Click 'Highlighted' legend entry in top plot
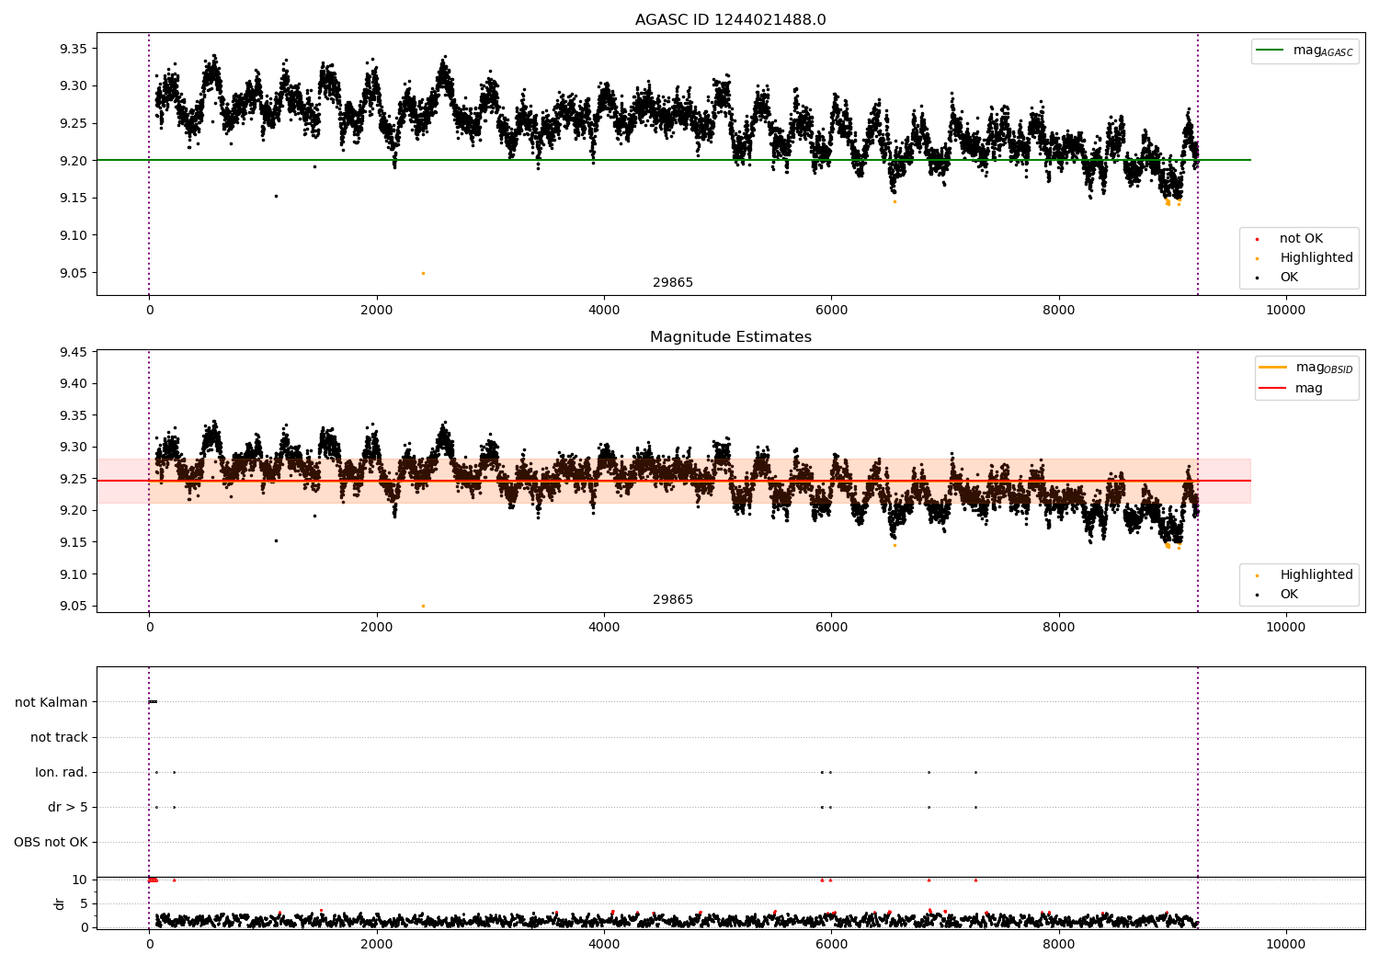This screenshot has width=1379, height=965. pyautogui.click(x=1316, y=258)
